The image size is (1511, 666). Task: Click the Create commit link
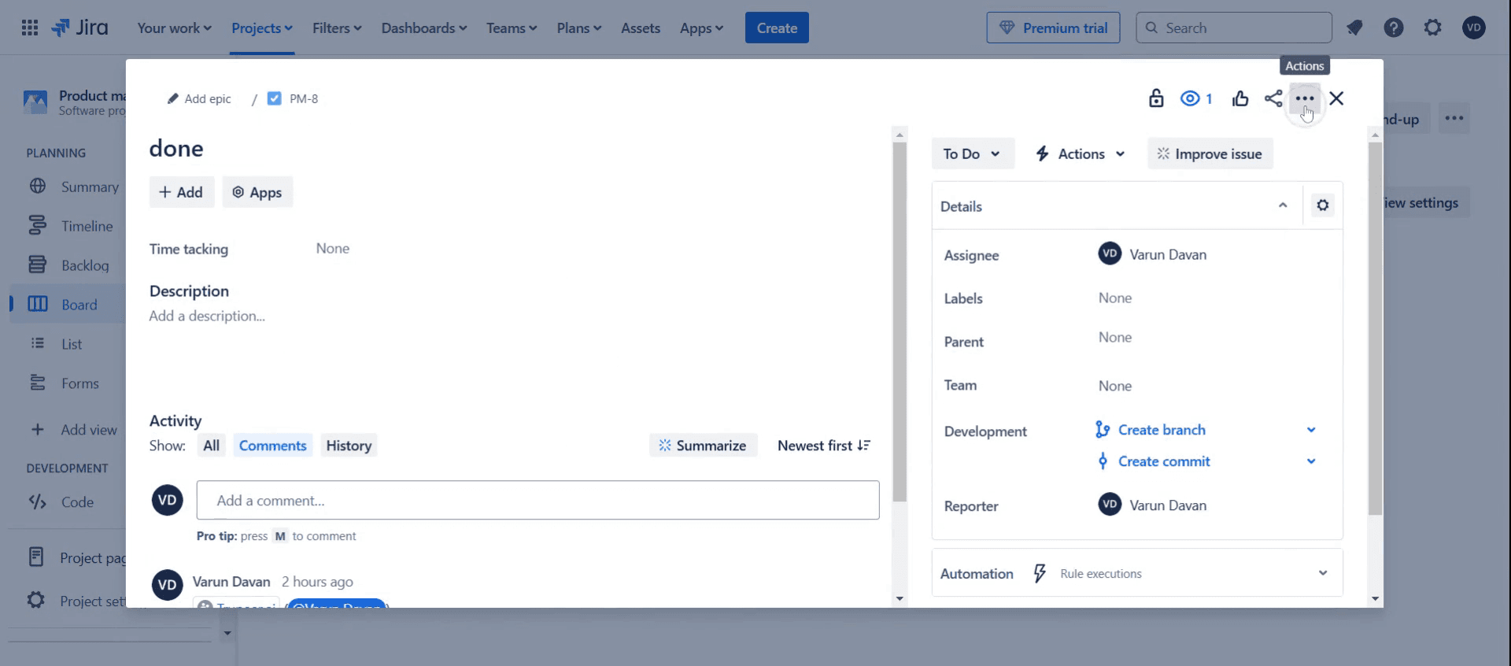pyautogui.click(x=1164, y=461)
